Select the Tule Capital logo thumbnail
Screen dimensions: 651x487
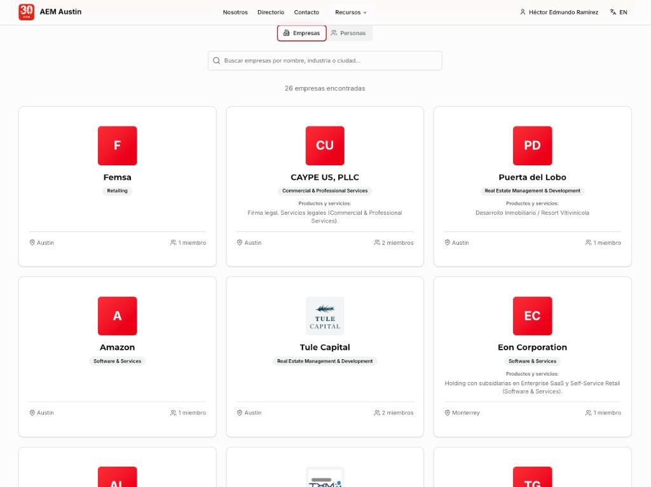click(325, 316)
